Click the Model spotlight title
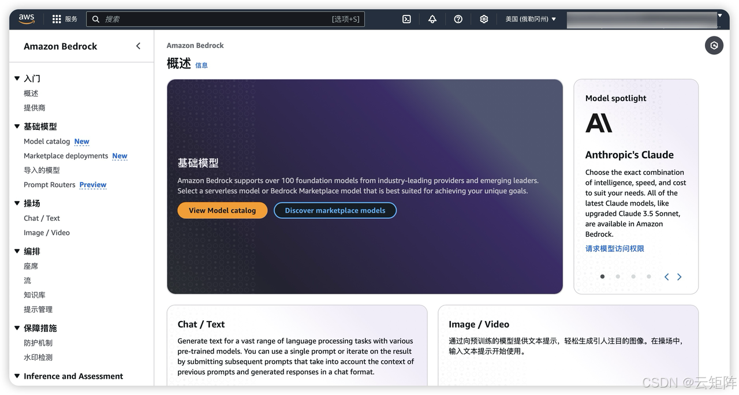This screenshot has height=395, width=739. tap(616, 98)
